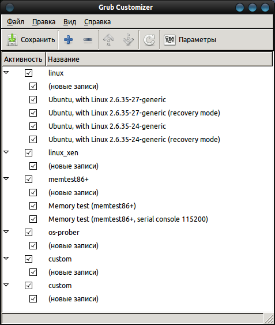The width and height of the screenshot is (275, 325).
Task: Click the Активность column header
Action: [24, 59]
